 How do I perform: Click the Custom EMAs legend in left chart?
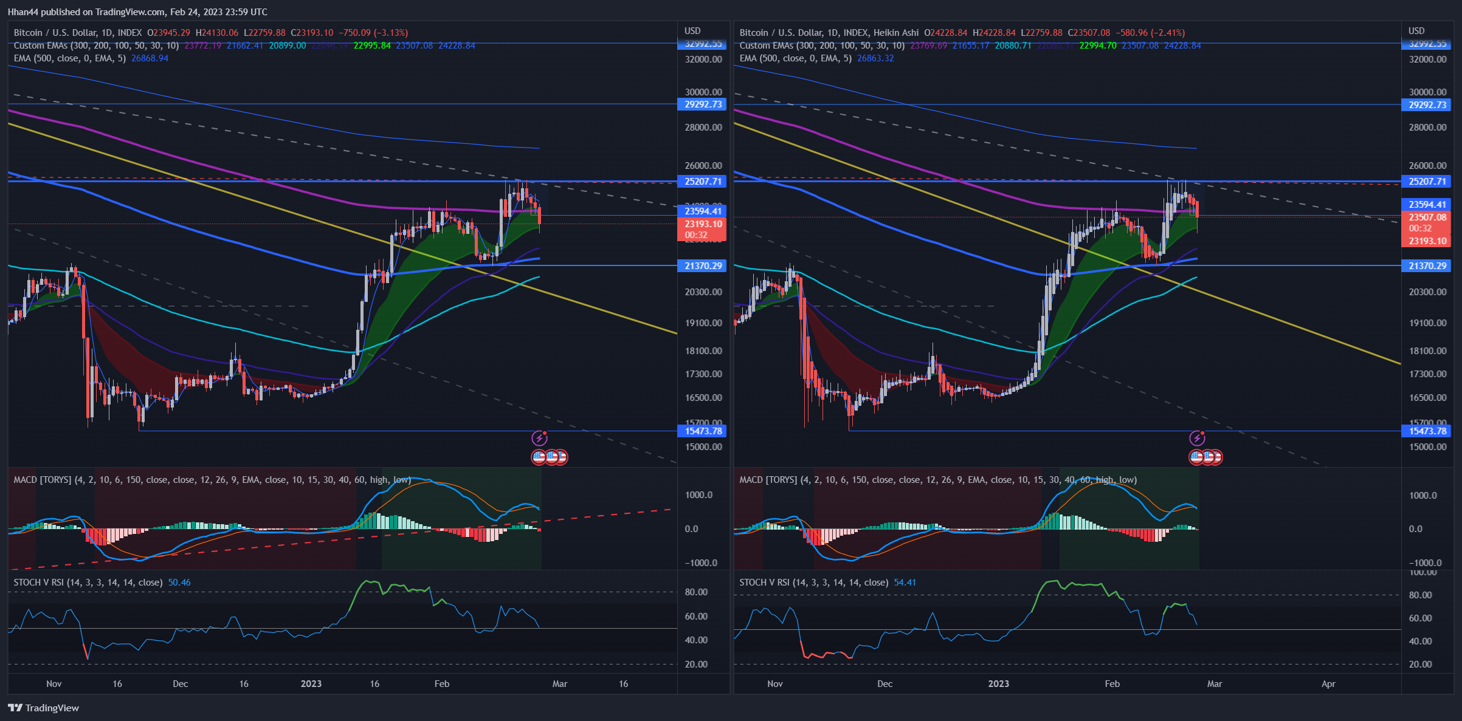pos(97,46)
